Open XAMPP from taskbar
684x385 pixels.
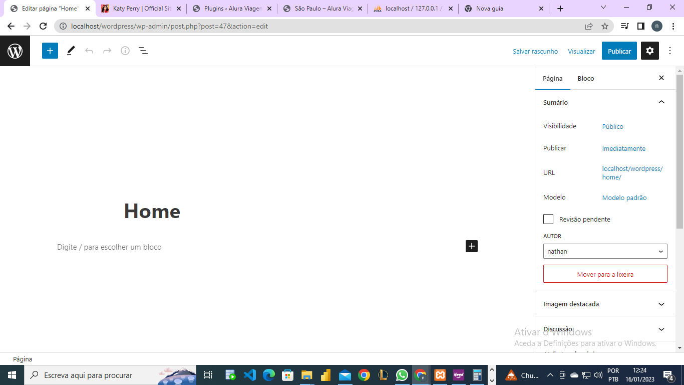pyautogui.click(x=440, y=375)
